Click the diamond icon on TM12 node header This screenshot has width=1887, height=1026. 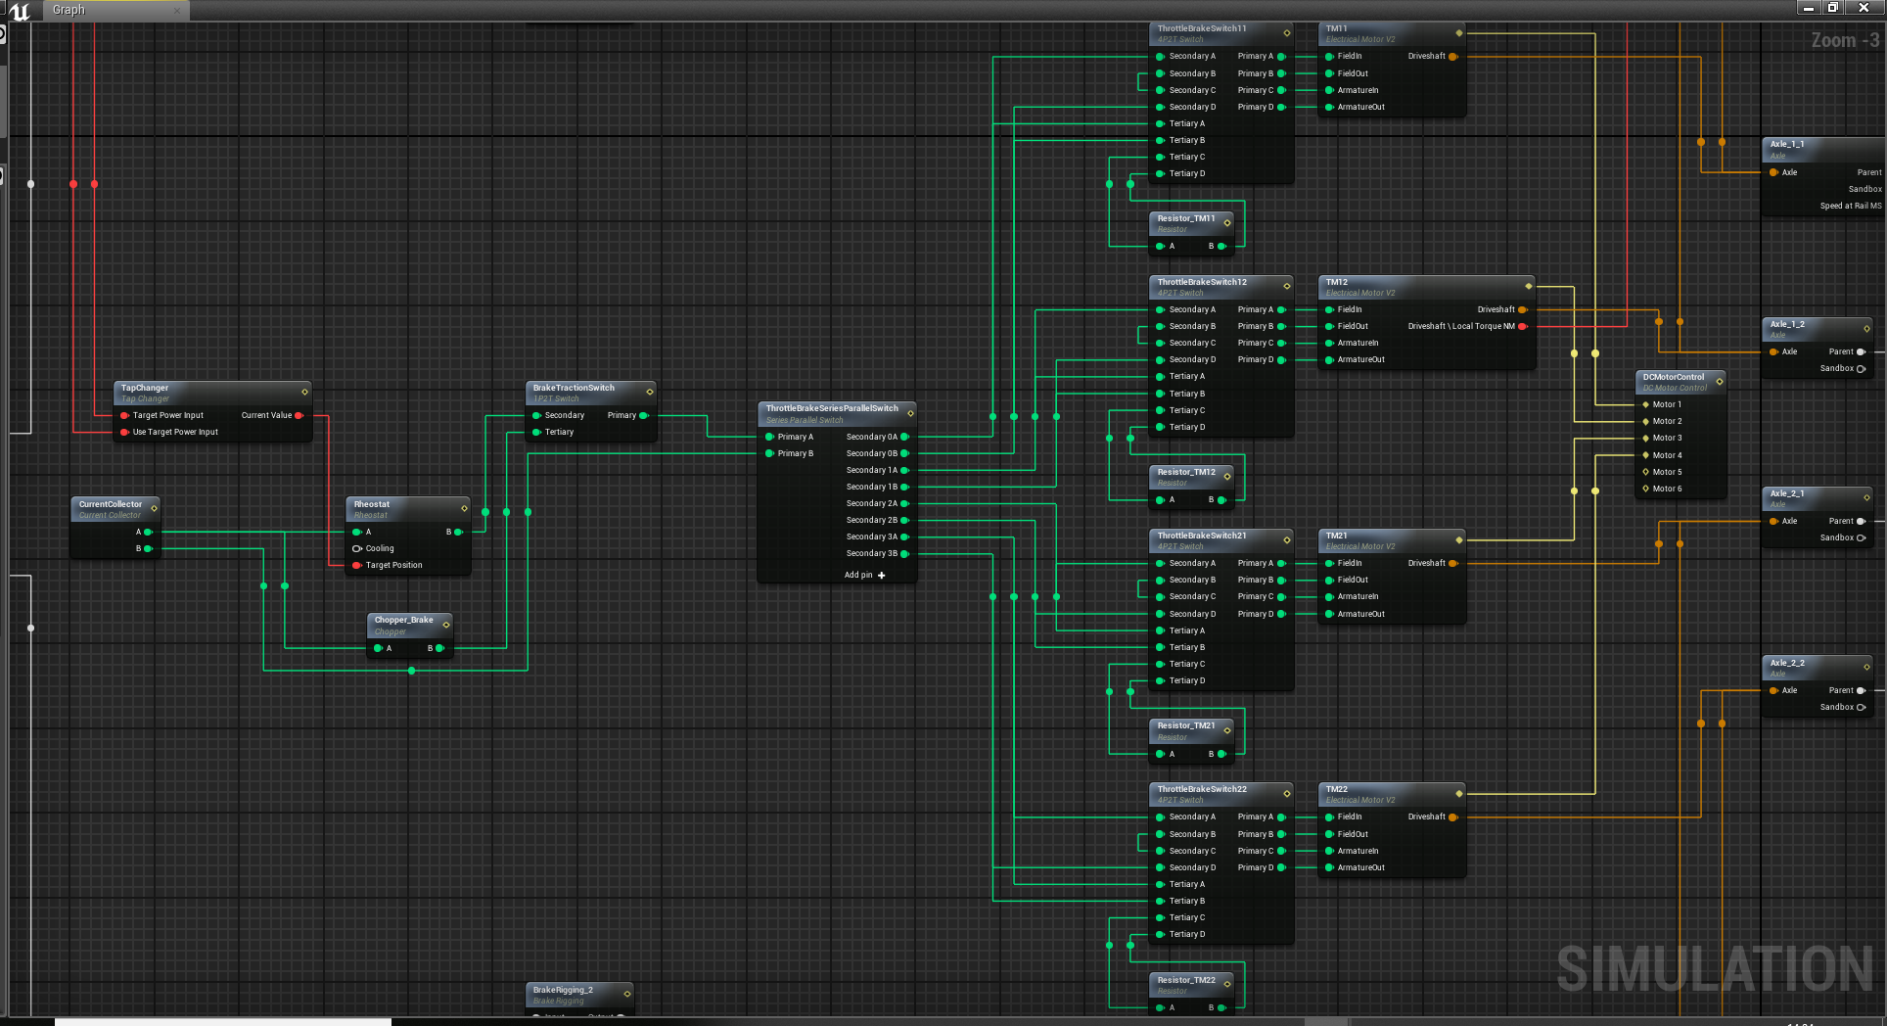(1528, 286)
